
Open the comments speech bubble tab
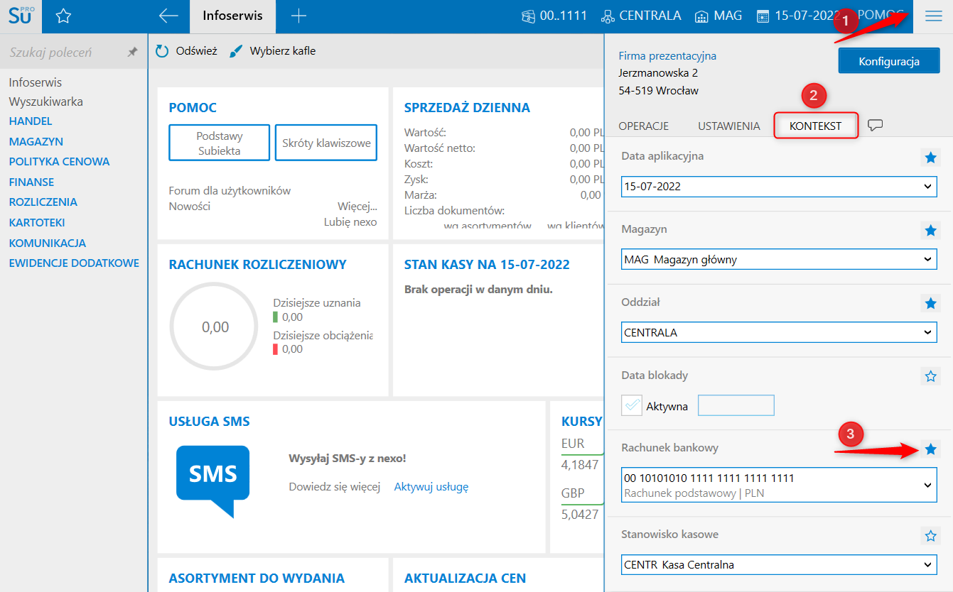(x=876, y=126)
